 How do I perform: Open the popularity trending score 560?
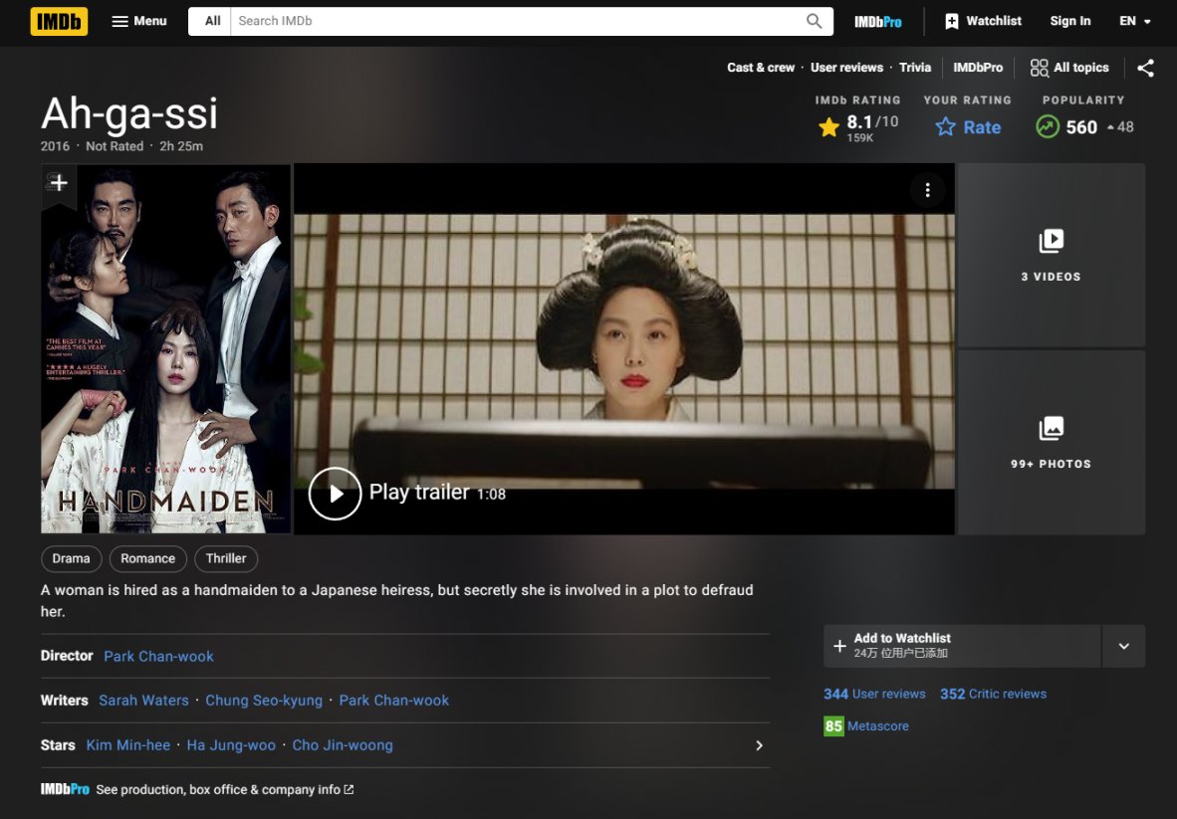[x=1084, y=126]
